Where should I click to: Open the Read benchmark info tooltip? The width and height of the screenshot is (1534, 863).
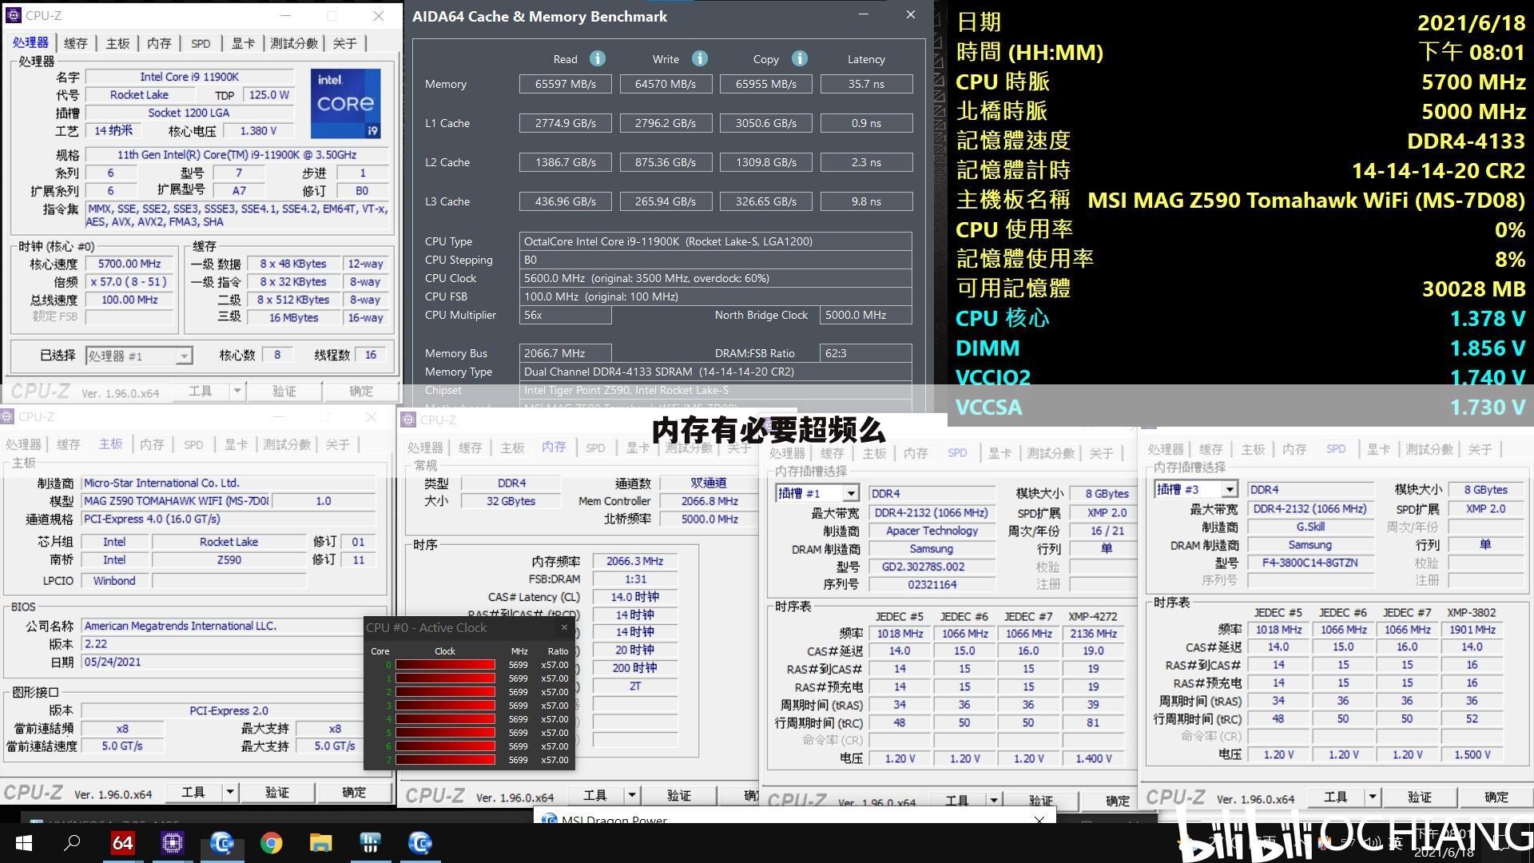[598, 58]
